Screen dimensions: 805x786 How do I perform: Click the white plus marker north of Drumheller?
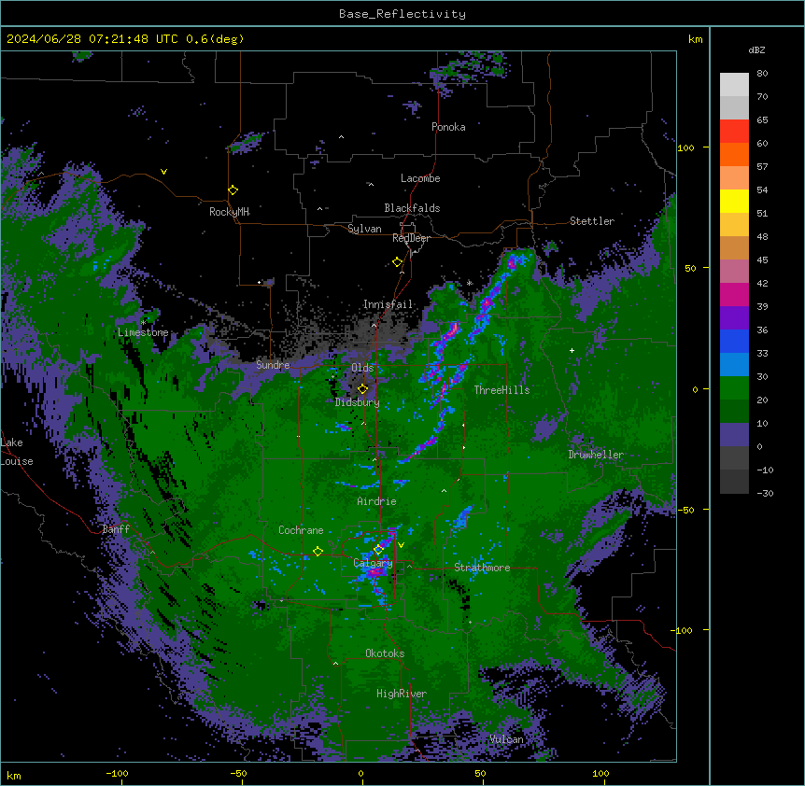pos(572,350)
